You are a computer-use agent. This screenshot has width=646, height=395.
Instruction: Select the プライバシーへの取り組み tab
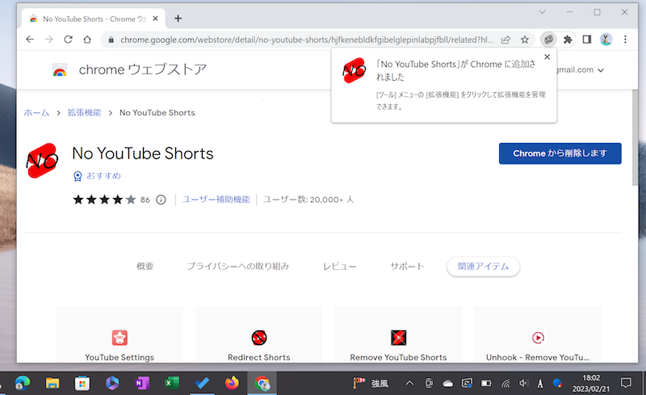tap(237, 267)
